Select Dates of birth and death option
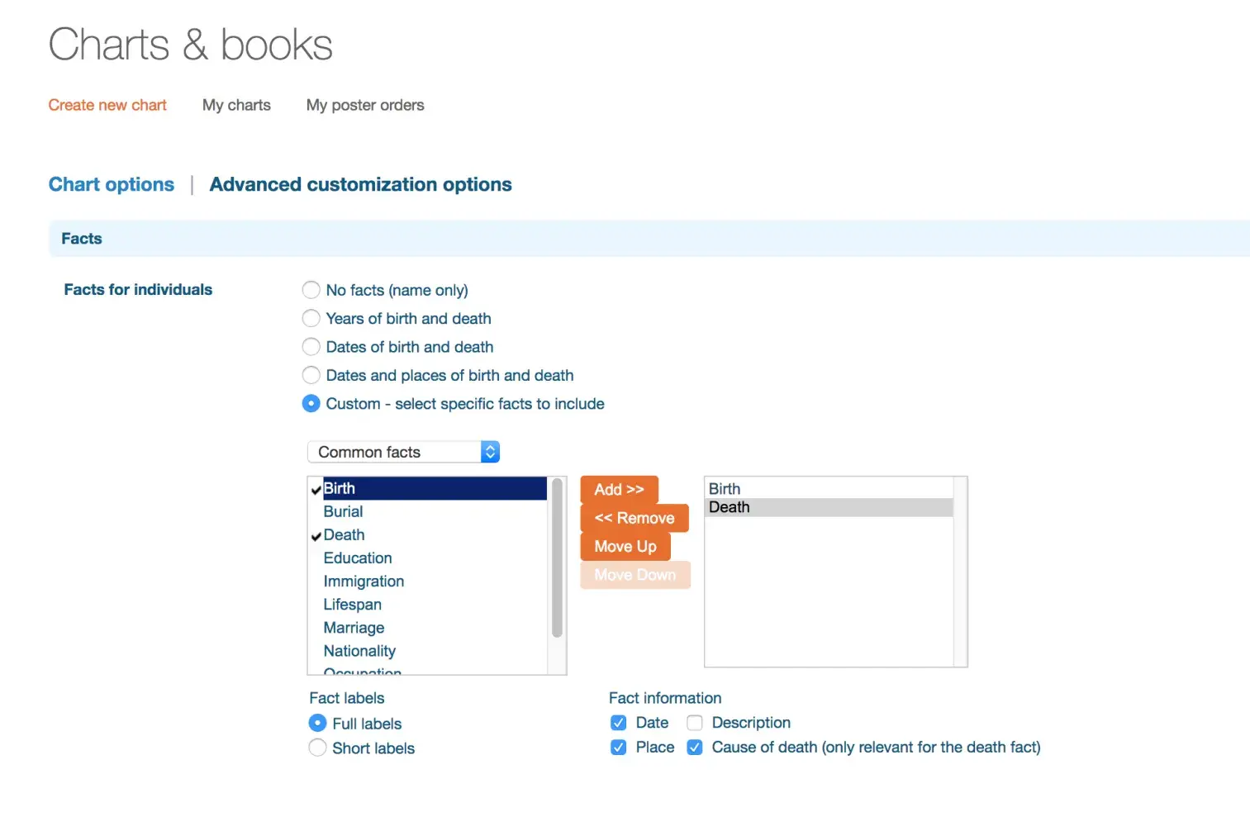The height and width of the screenshot is (826, 1250). pos(311,347)
